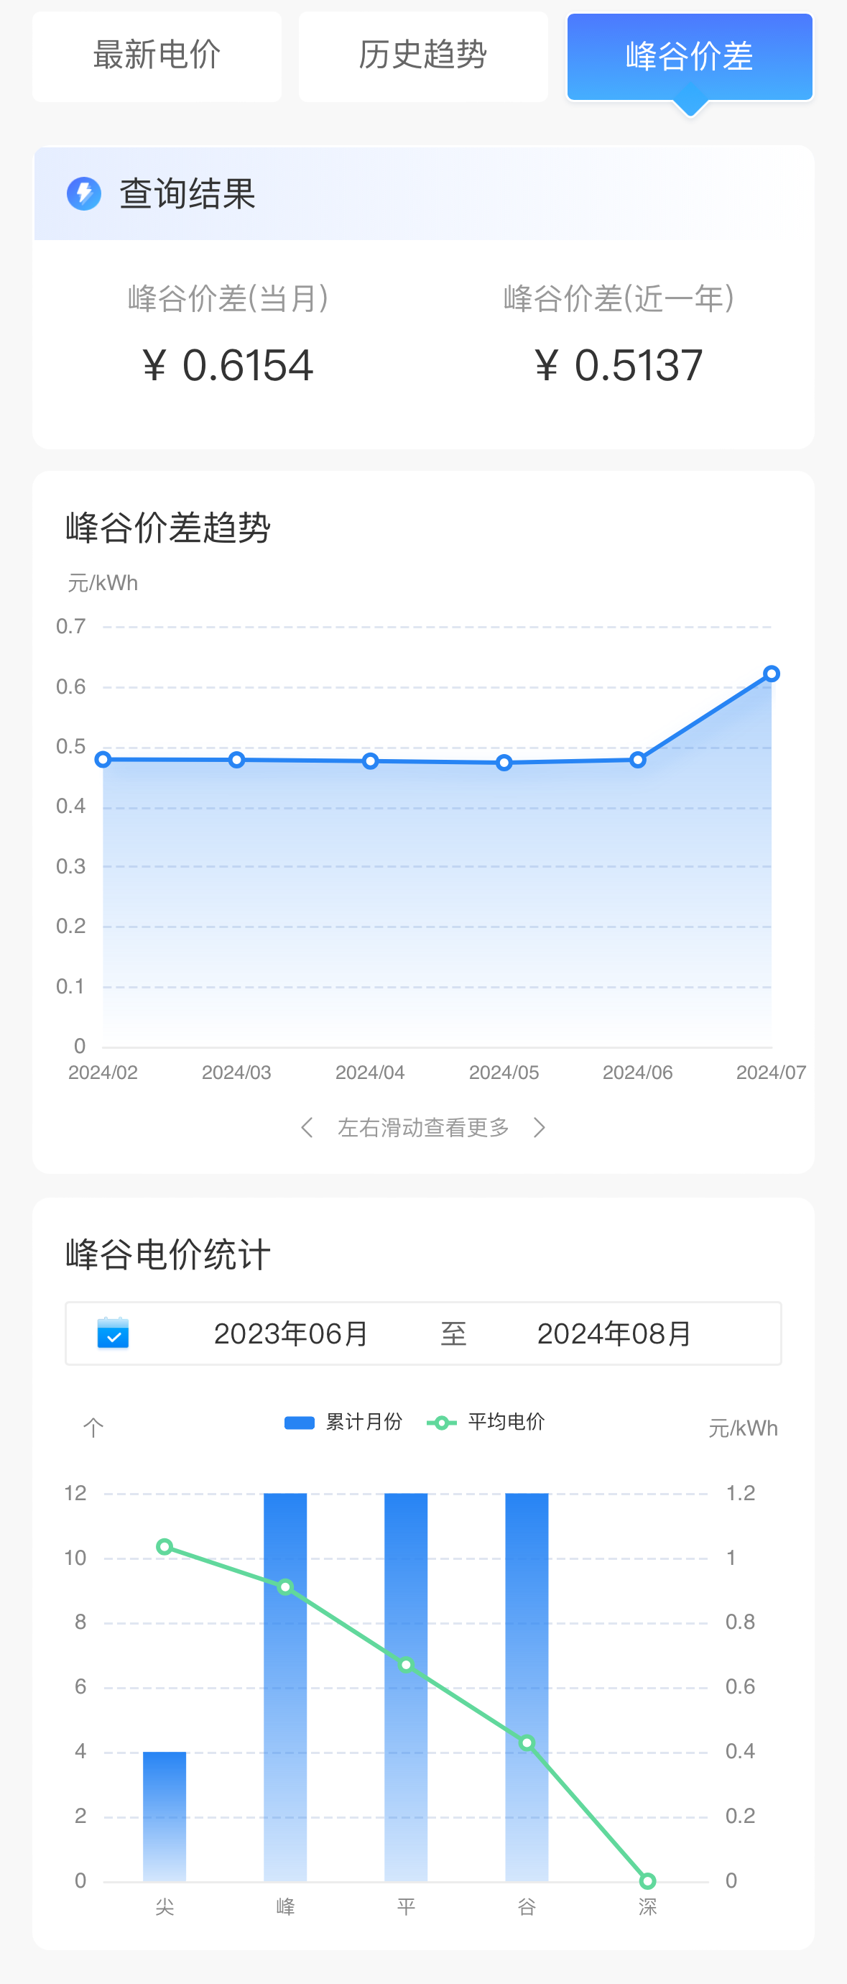Viewport: 847px width, 1984px height.
Task: Click the 2024/05 data point on trend line
Action: (x=504, y=763)
